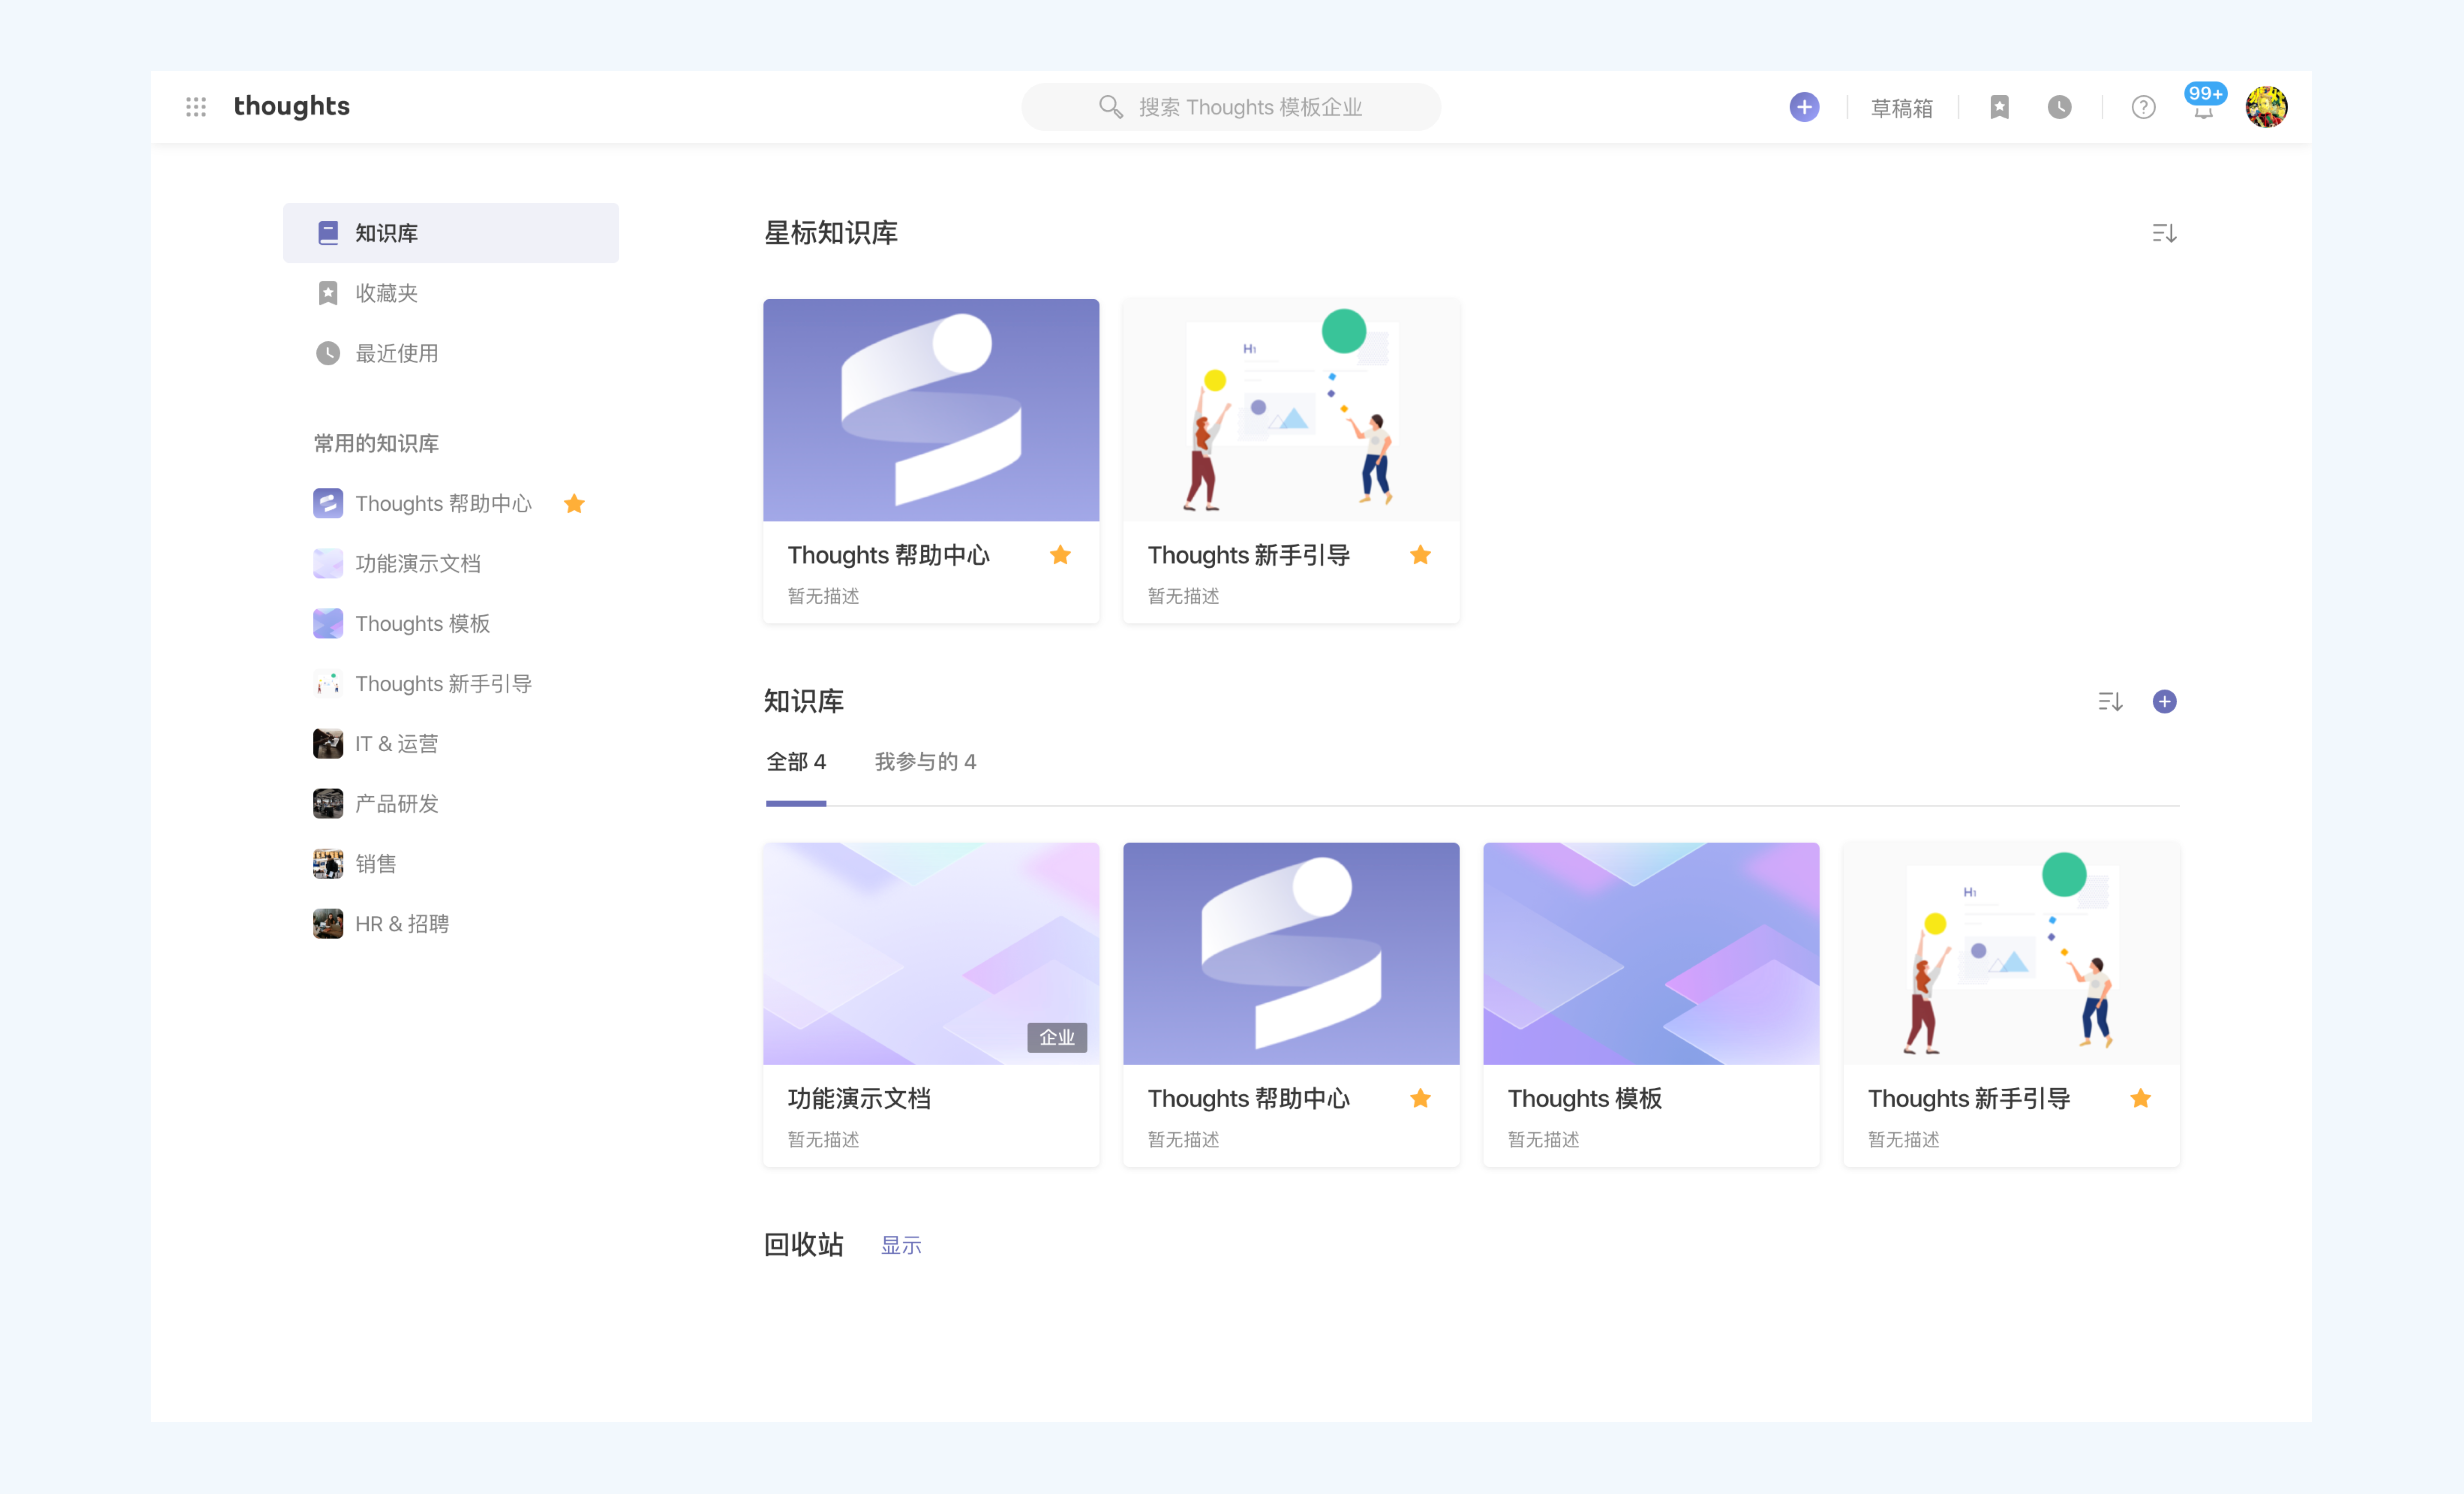Screen dimensions: 2464x1494
Task: Open notifications bell with 99+ badge
Action: pos(2203,109)
